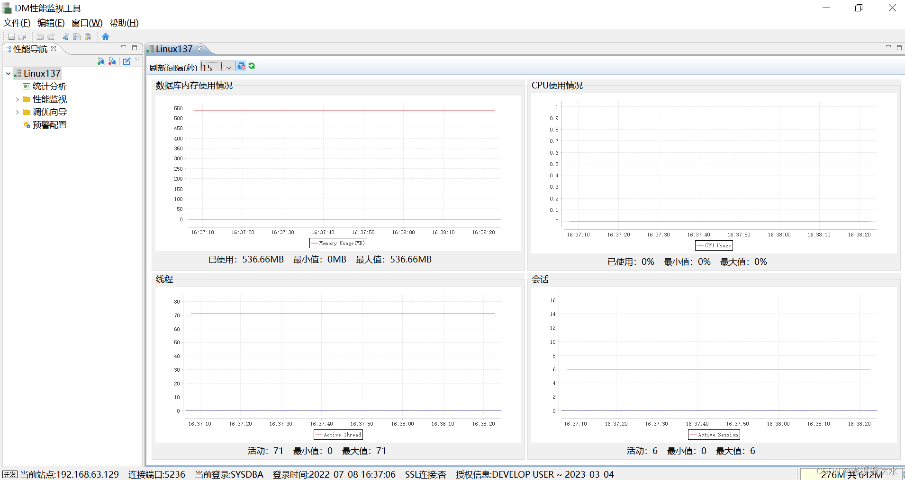Click the green connect icon in navigator
Viewport: 905px width, 480px height.
(x=101, y=61)
